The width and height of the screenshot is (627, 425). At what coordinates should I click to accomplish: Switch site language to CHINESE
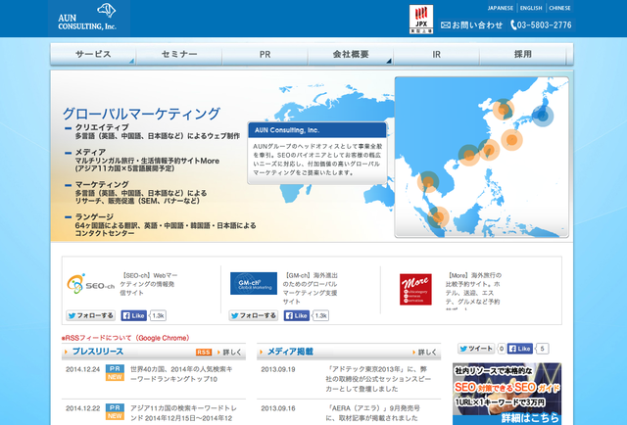tap(559, 8)
